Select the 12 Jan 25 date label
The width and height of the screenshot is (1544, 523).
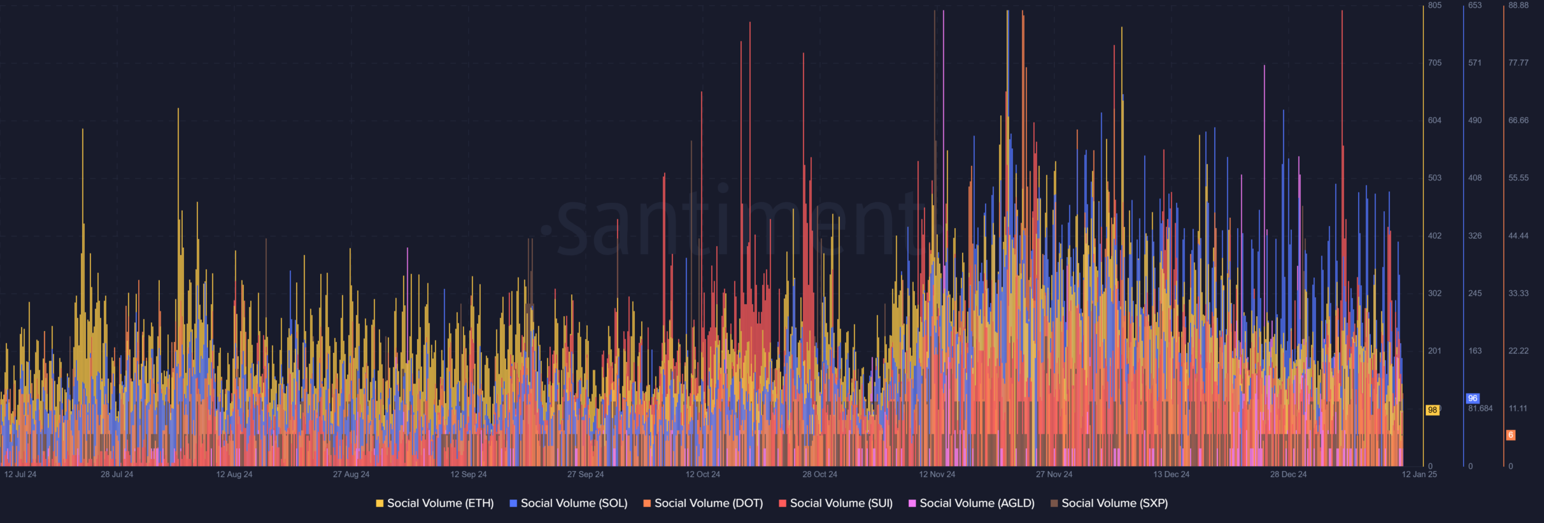coord(1419,474)
